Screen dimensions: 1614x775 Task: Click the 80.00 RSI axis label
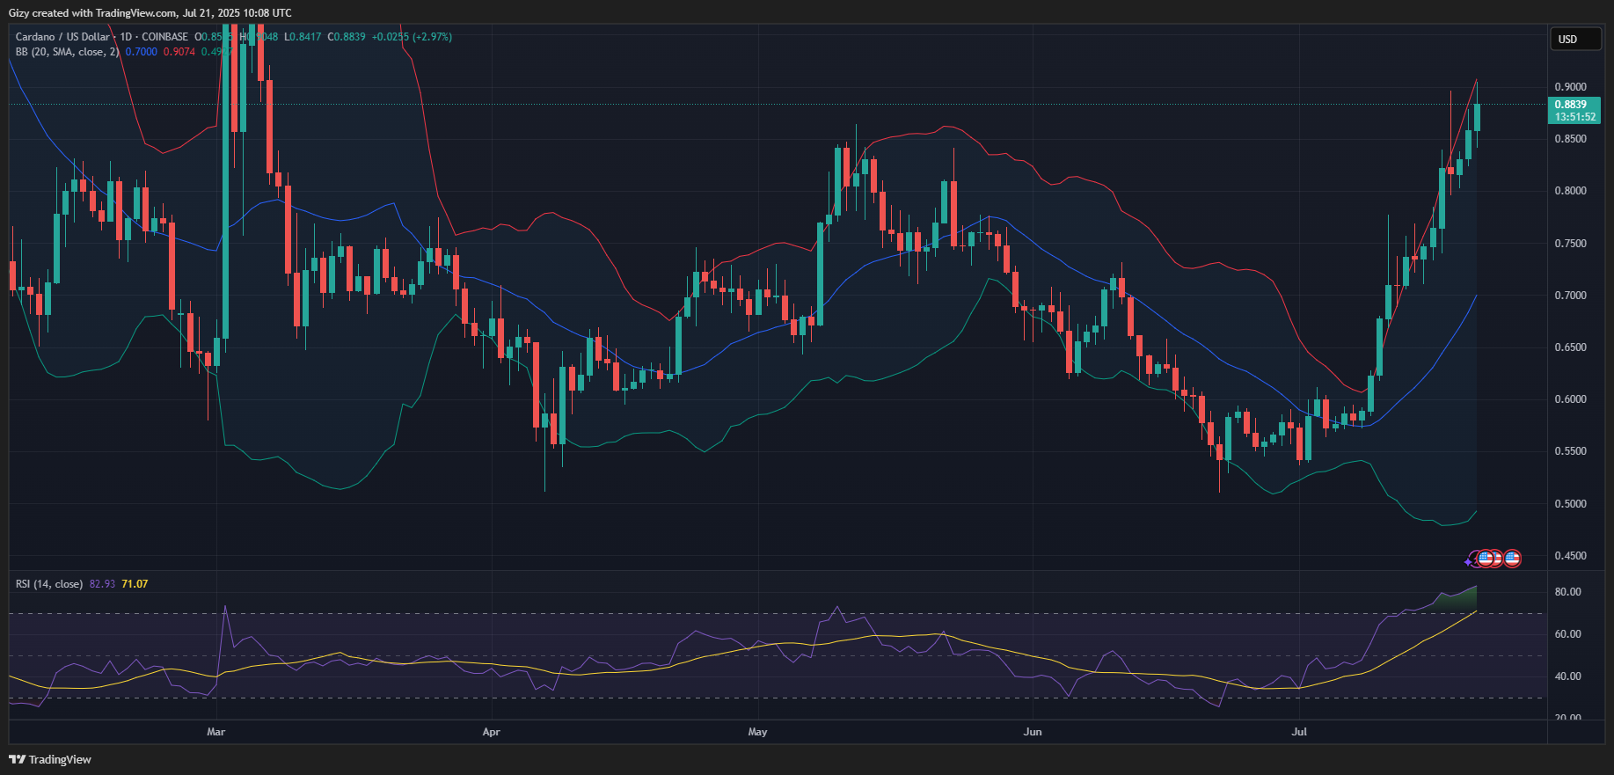(1568, 592)
